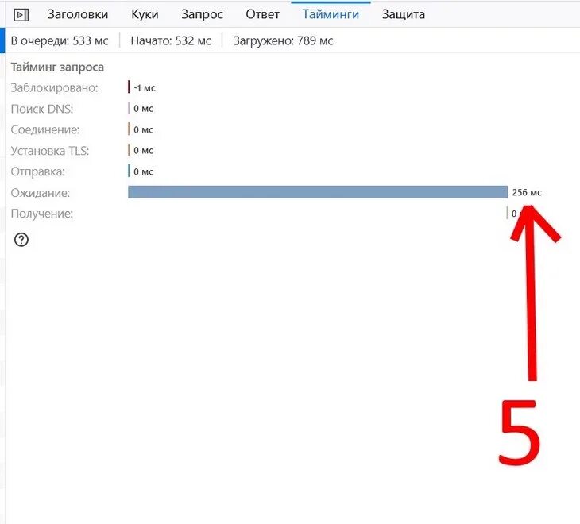Click the "Установка TLS:" label
Viewport: 580px width, 524px height.
[x=50, y=151]
